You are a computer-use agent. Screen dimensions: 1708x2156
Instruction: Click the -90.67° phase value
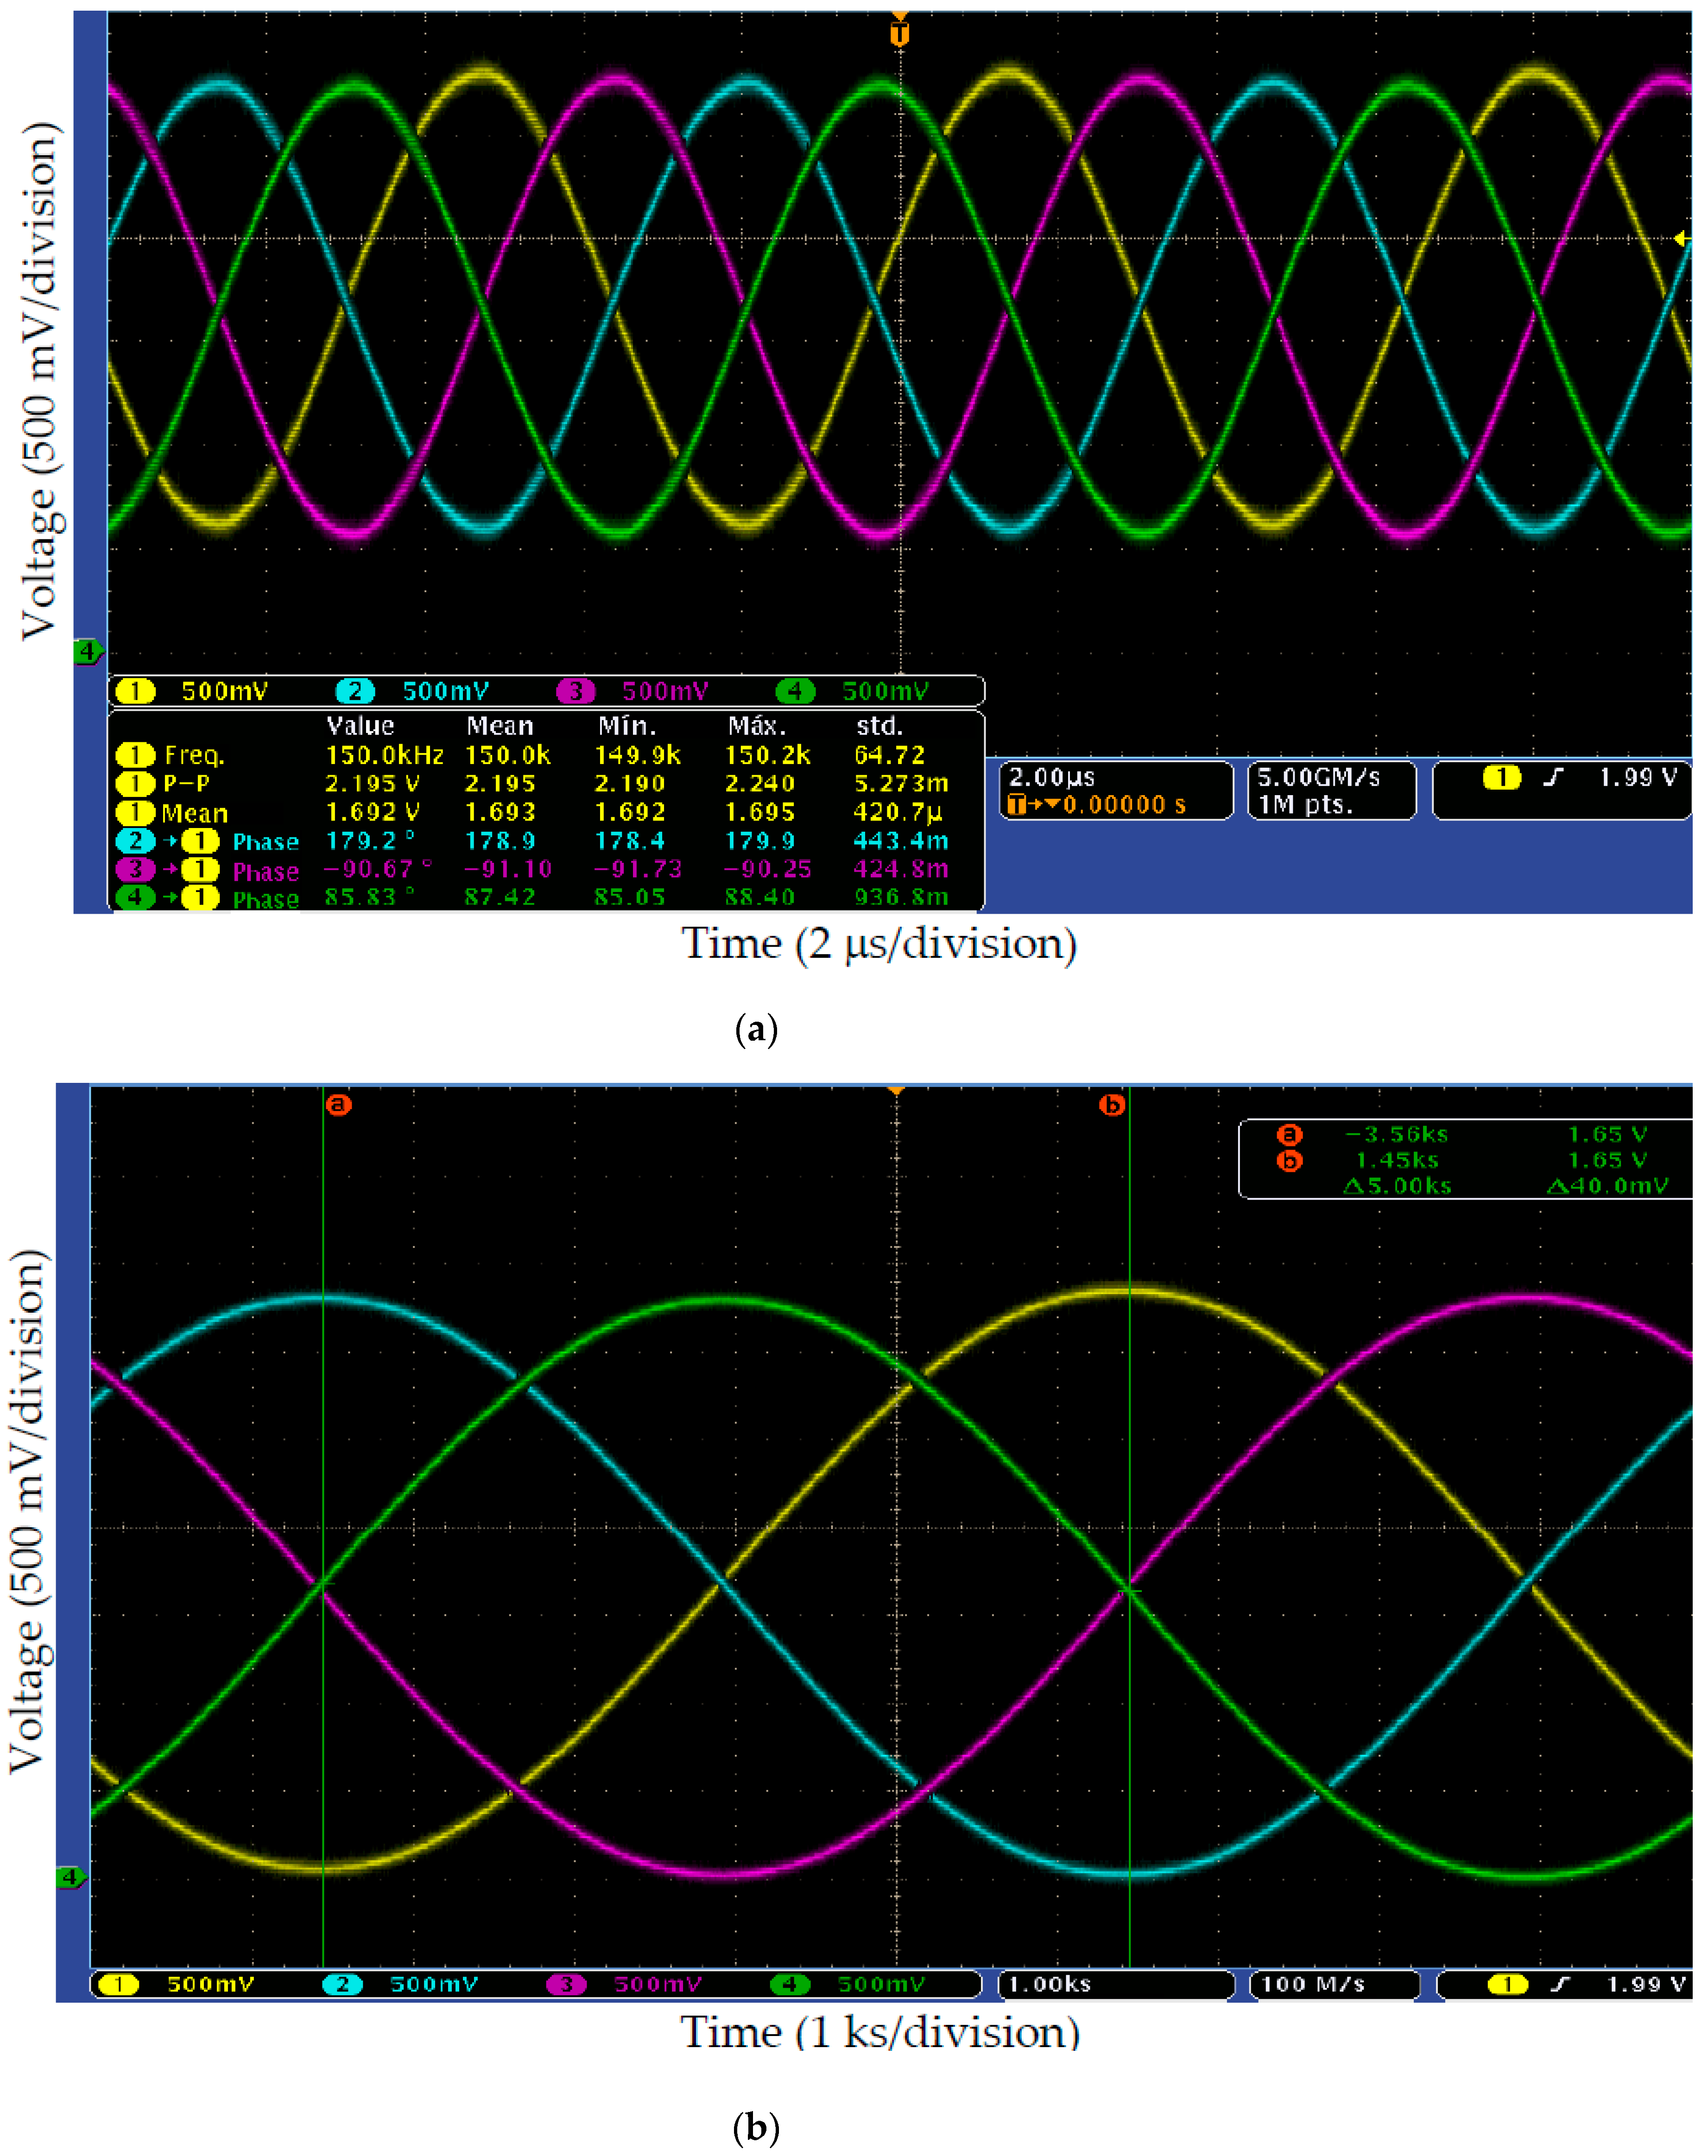tap(377, 869)
